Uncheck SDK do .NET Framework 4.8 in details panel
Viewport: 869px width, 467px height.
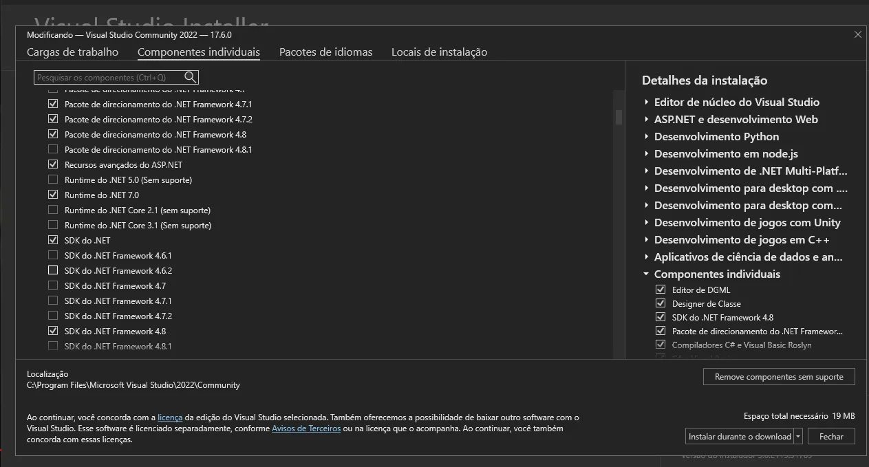tap(661, 318)
